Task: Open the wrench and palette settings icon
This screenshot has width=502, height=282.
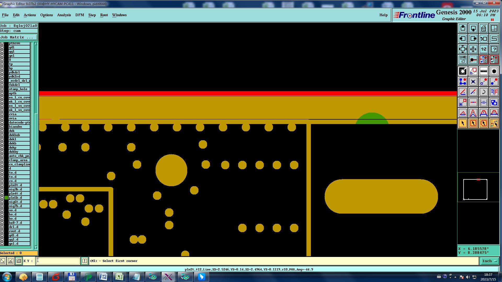Action: (x=463, y=60)
